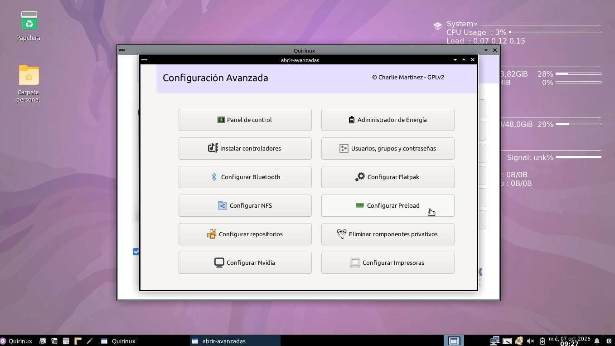The height and width of the screenshot is (346, 615).
Task: Open the network connections tray icon
Action: (494, 341)
